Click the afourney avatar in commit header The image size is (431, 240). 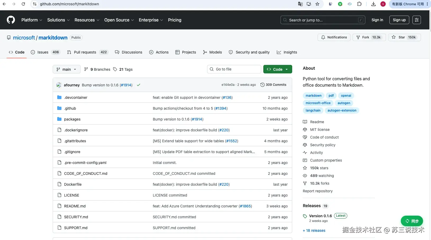click(59, 85)
